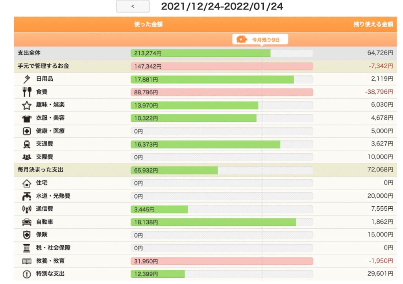This screenshot has width=403, height=284.
Task: Click the 交際費 category name
Action: point(44,157)
